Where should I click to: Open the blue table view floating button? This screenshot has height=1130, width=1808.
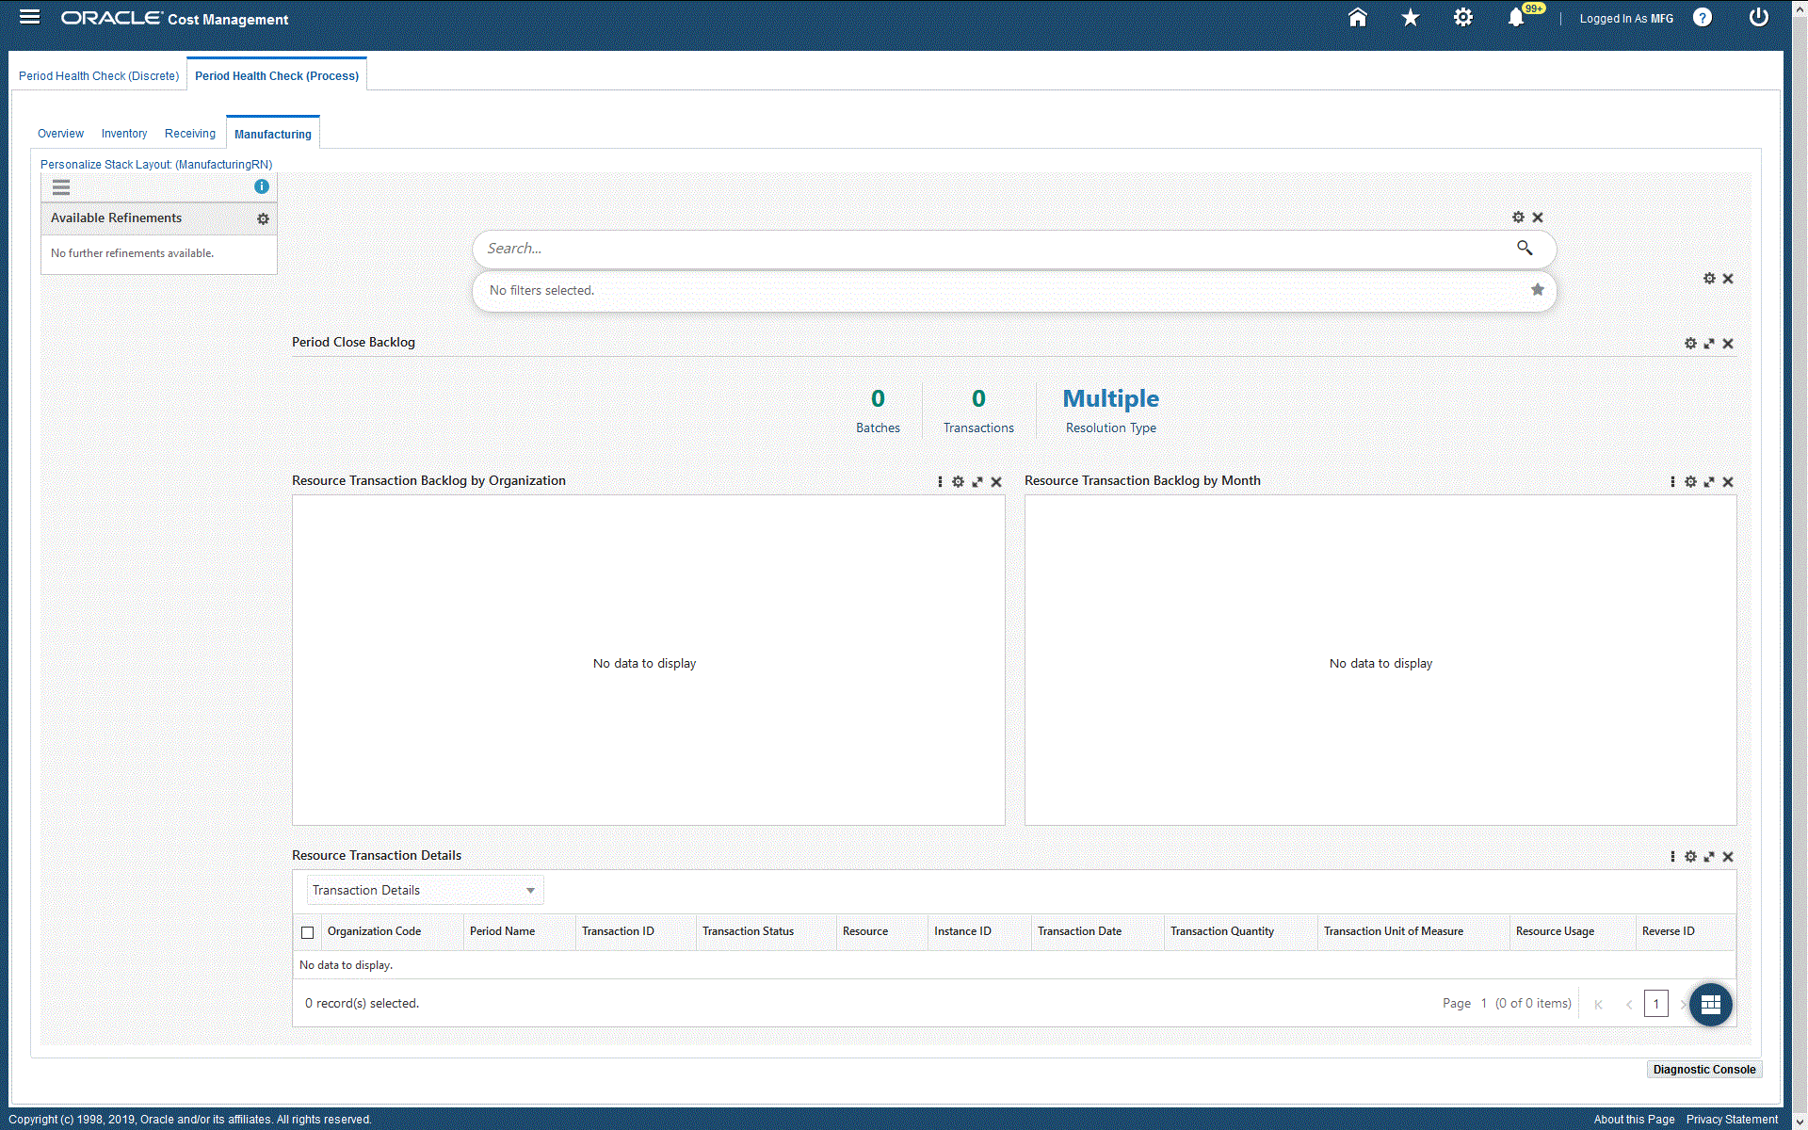pyautogui.click(x=1710, y=1004)
